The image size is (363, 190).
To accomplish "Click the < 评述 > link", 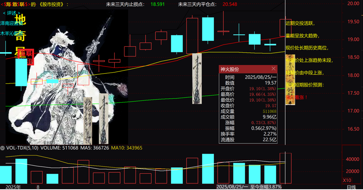I will coord(11,13).
